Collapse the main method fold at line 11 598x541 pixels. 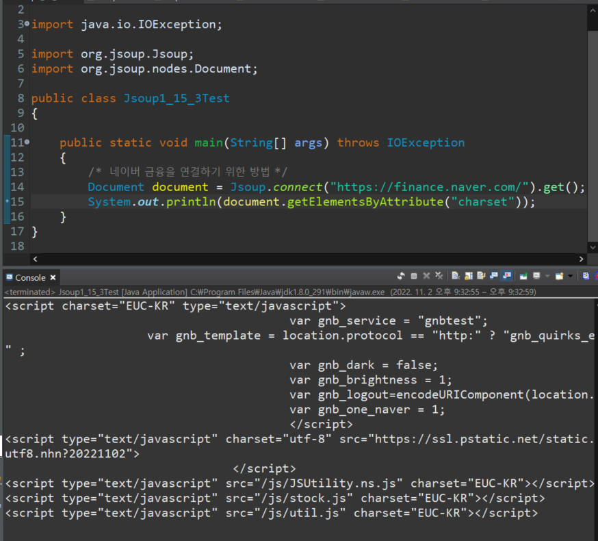[x=27, y=142]
